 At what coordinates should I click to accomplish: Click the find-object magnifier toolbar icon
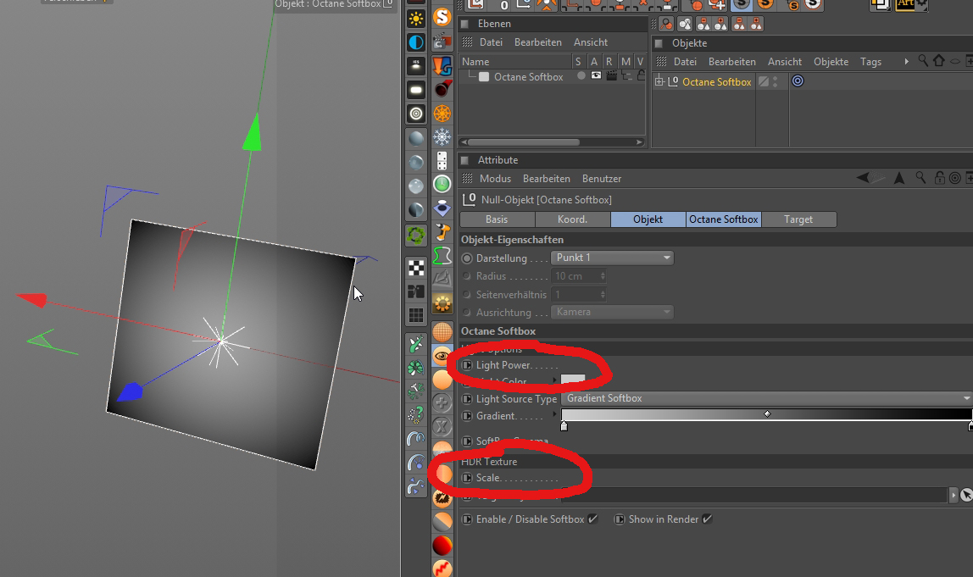click(x=666, y=25)
